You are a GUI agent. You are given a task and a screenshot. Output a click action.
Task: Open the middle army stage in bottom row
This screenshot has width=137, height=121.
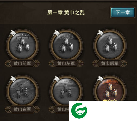click(66, 90)
